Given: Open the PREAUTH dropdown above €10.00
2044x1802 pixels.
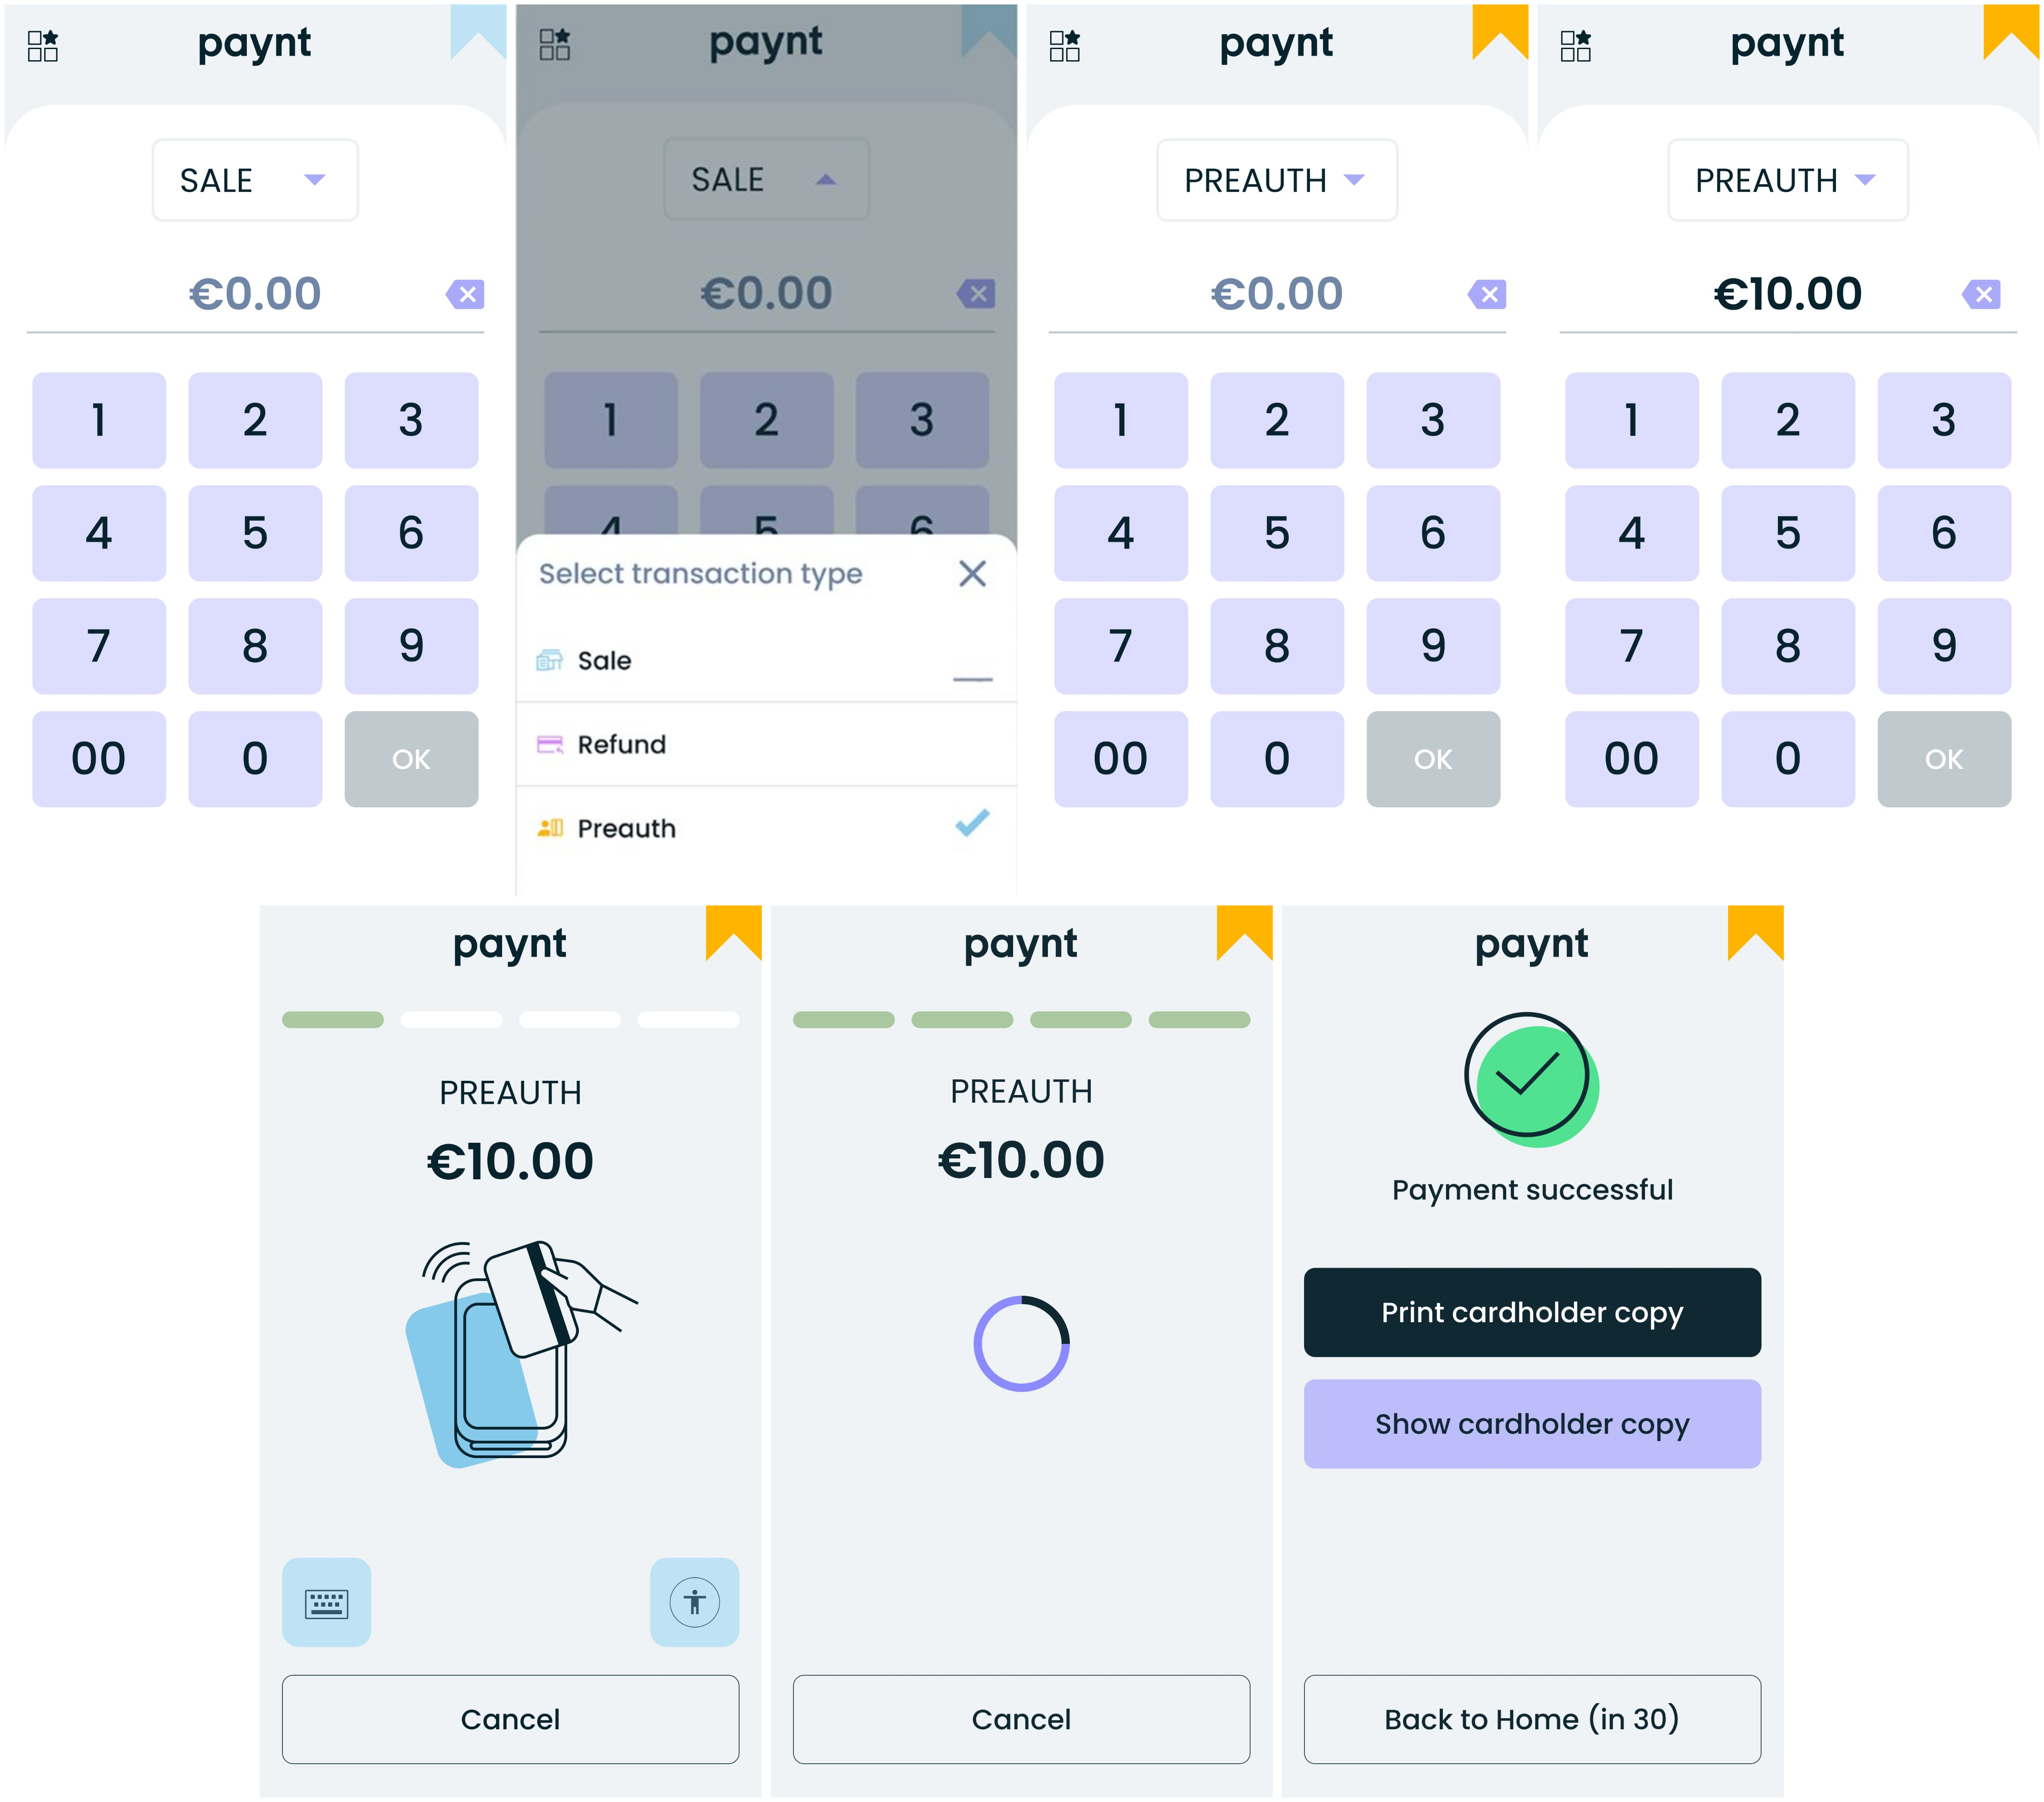Looking at the screenshot, I should (1787, 180).
